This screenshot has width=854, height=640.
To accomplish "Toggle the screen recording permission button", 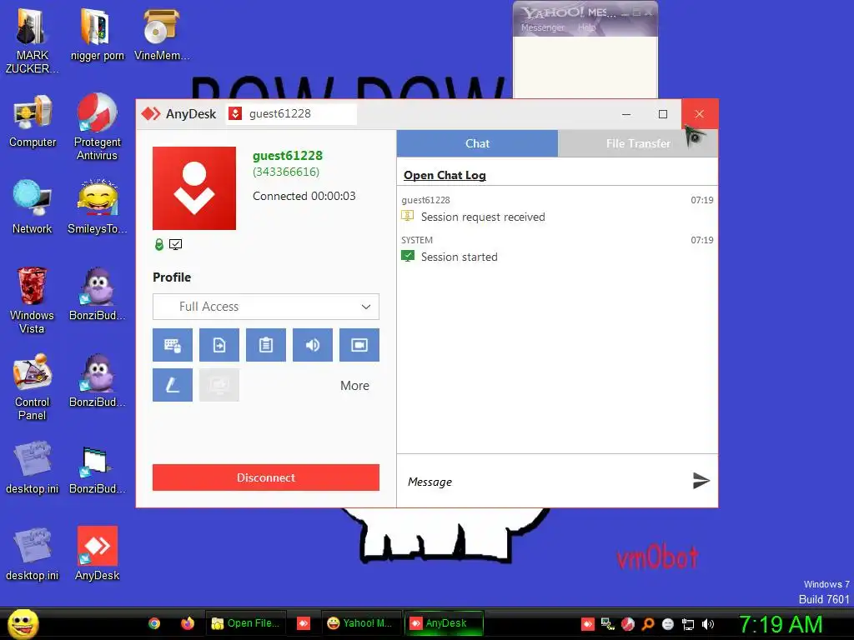I will (x=359, y=345).
